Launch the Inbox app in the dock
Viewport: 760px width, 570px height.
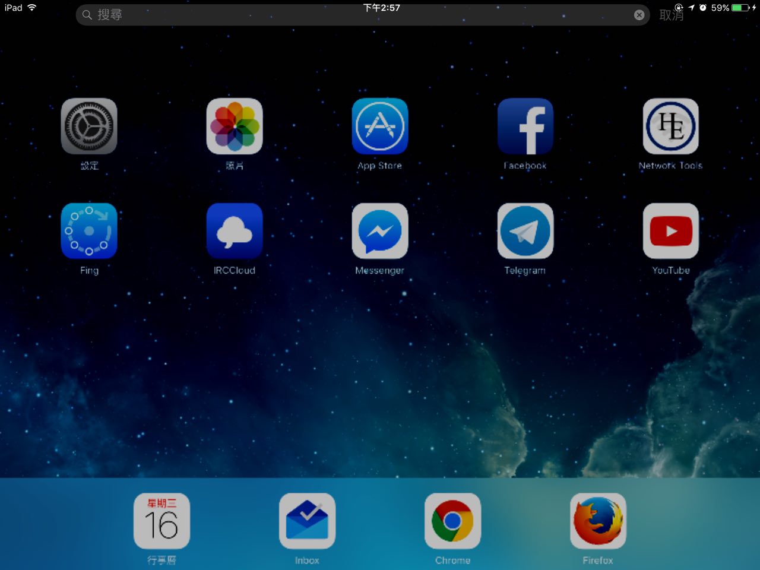(x=307, y=521)
